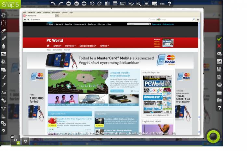
Task: Select the water drop blur tool
Action: click(4, 46)
